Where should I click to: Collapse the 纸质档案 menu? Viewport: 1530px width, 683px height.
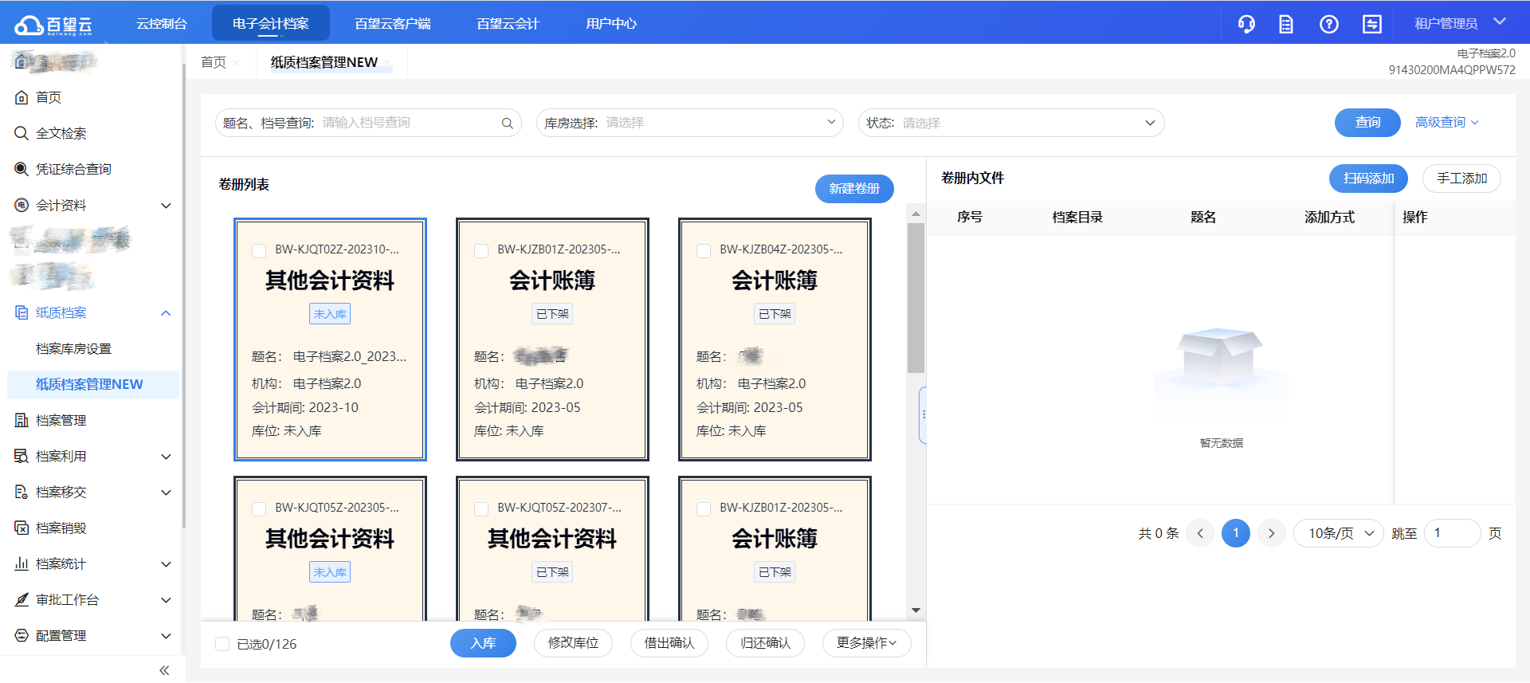pos(166,313)
